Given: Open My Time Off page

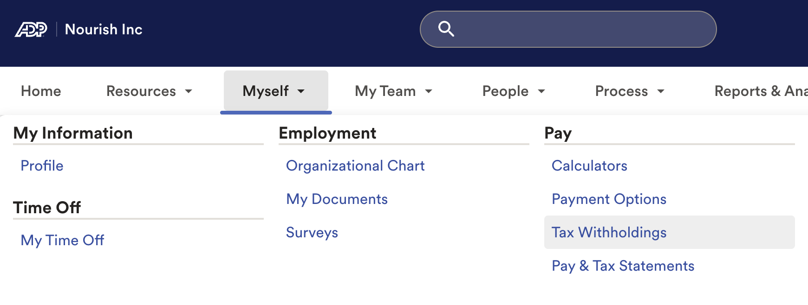Looking at the screenshot, I should point(63,240).
